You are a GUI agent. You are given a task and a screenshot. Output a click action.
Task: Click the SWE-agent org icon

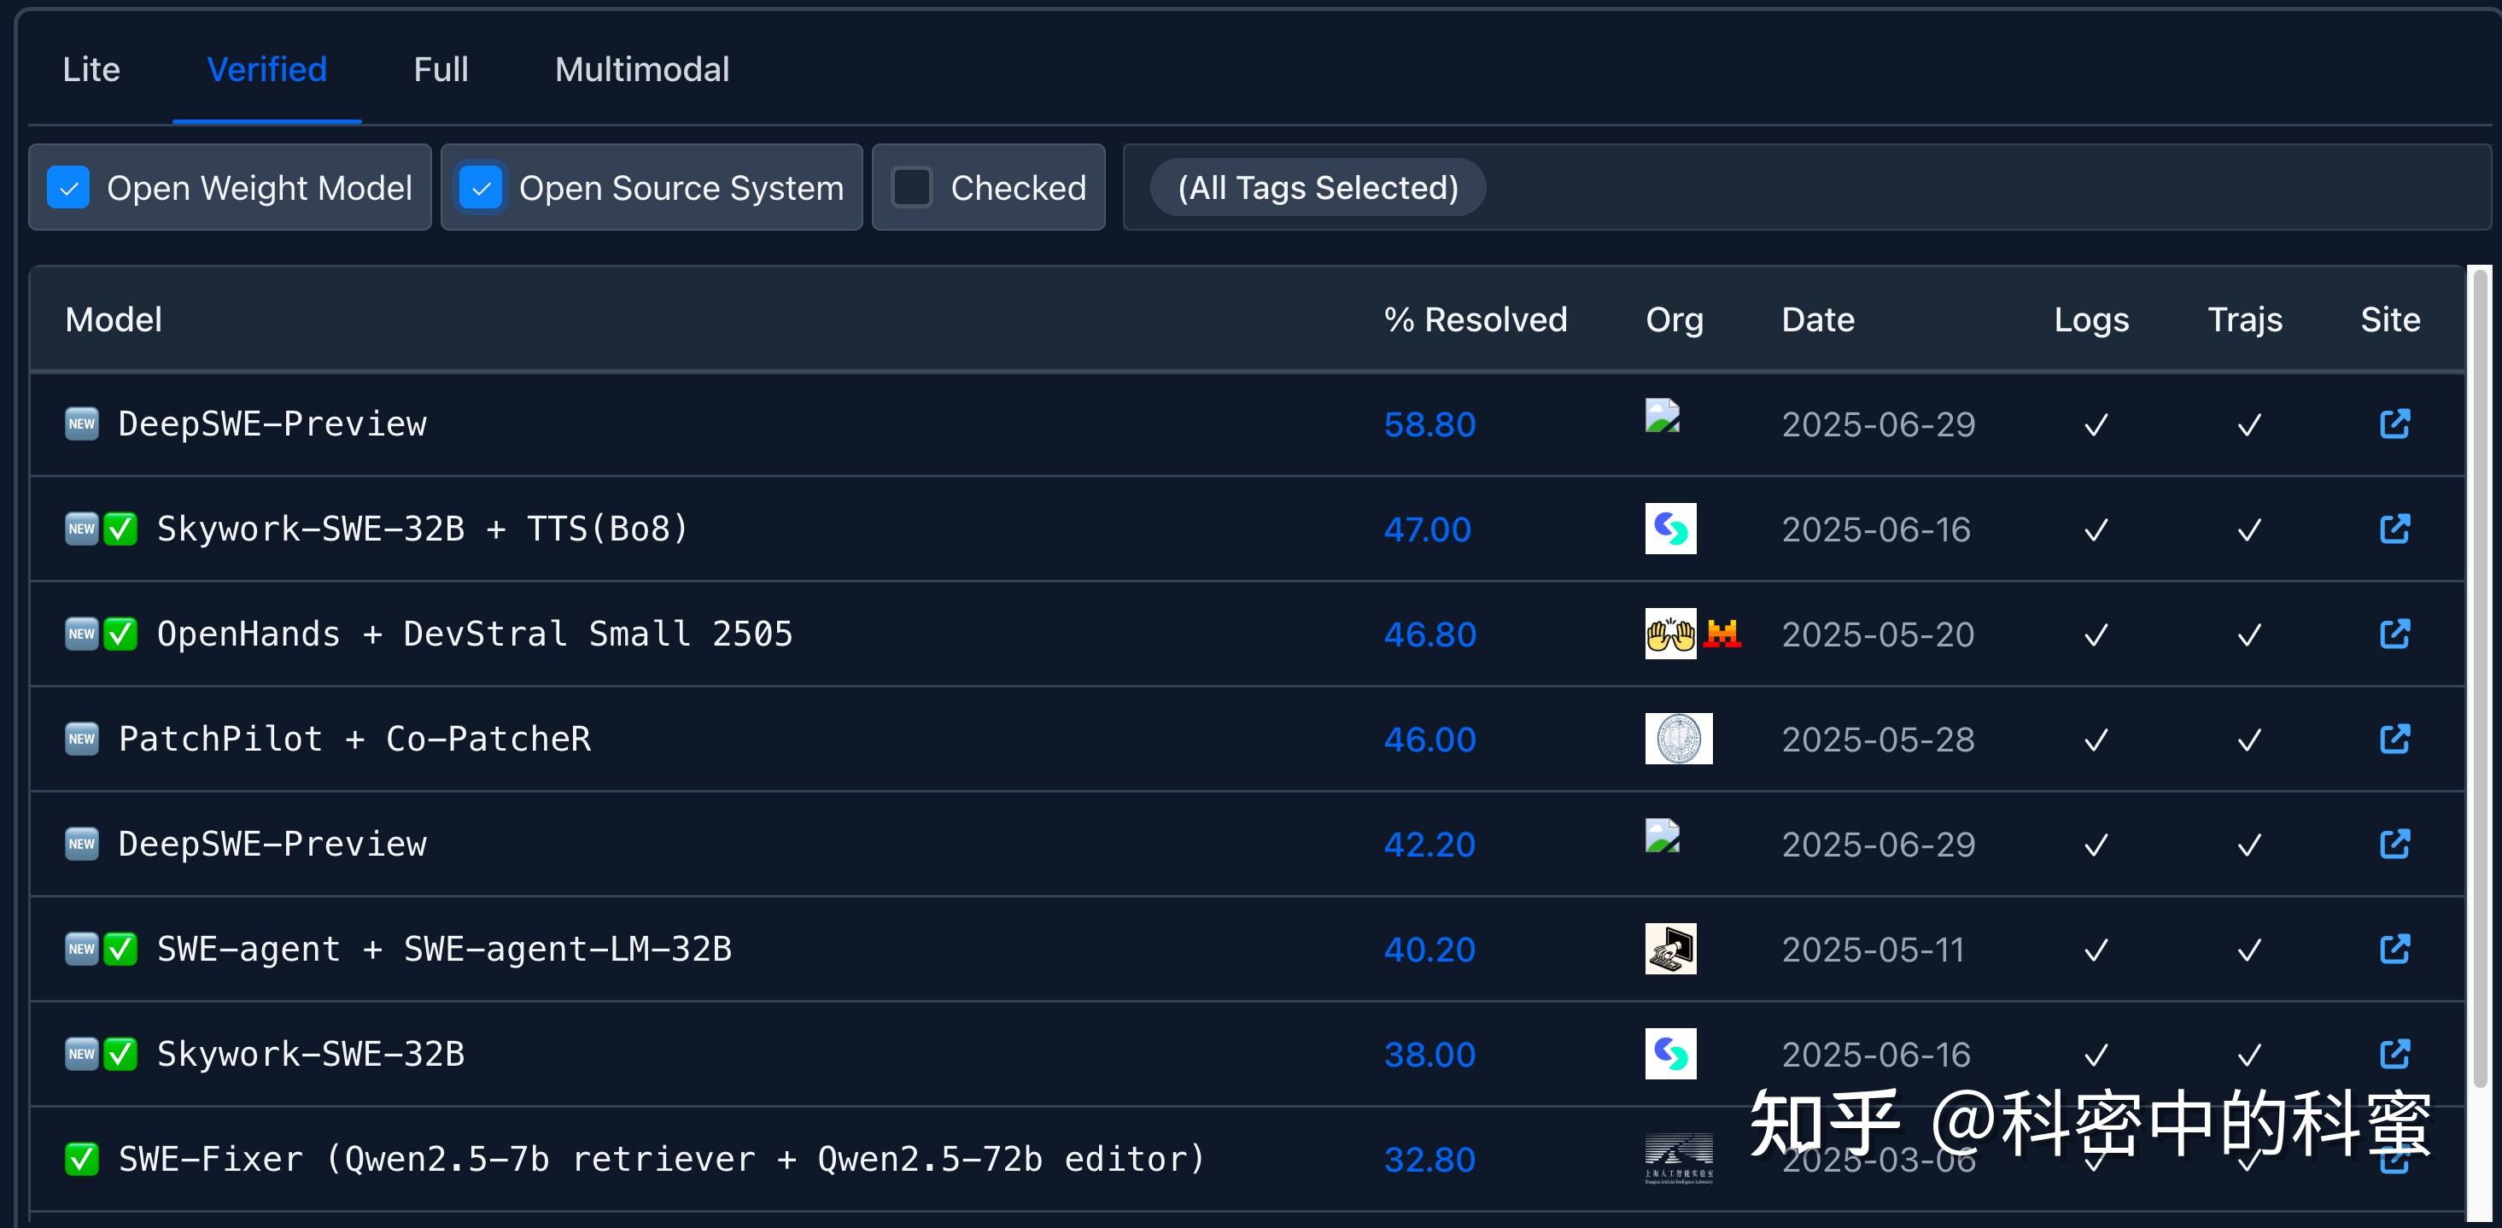tap(1672, 949)
